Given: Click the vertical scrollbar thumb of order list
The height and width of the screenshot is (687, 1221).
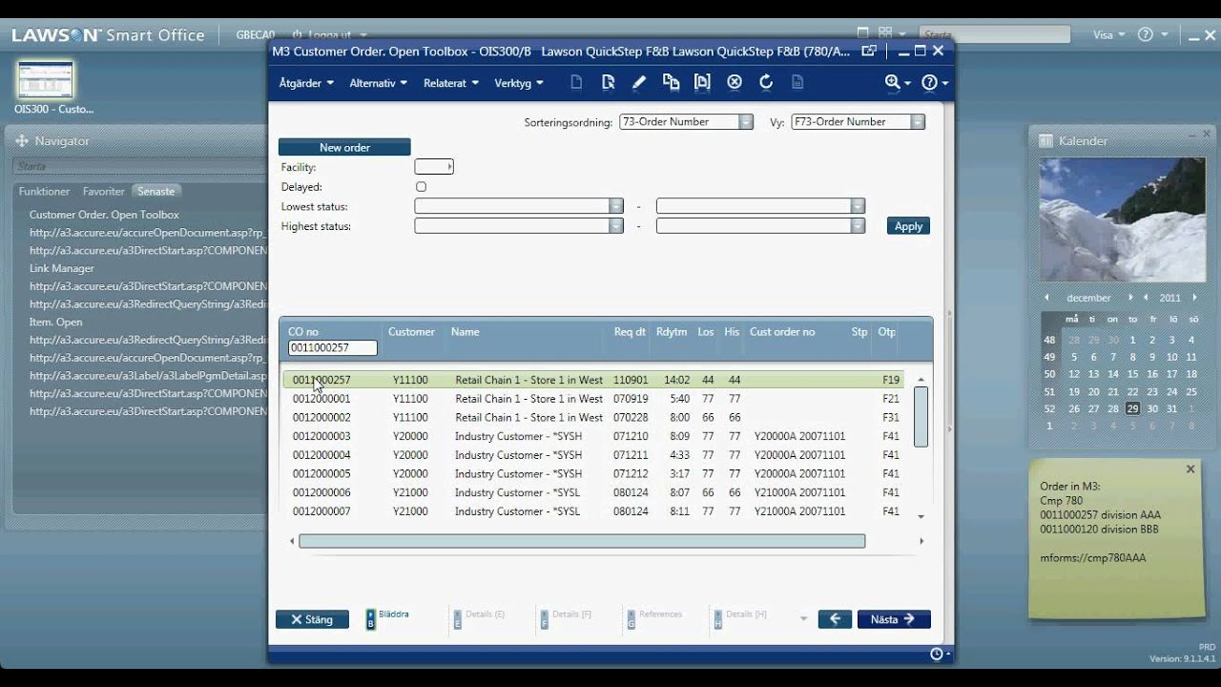Looking at the screenshot, I should coord(921,417).
